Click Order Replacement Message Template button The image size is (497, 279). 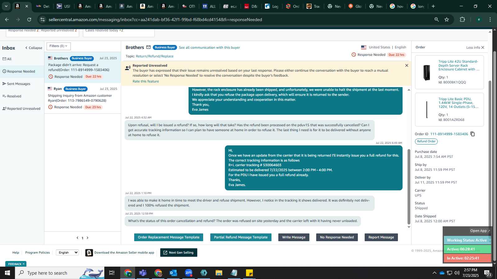pyautogui.click(x=169, y=237)
